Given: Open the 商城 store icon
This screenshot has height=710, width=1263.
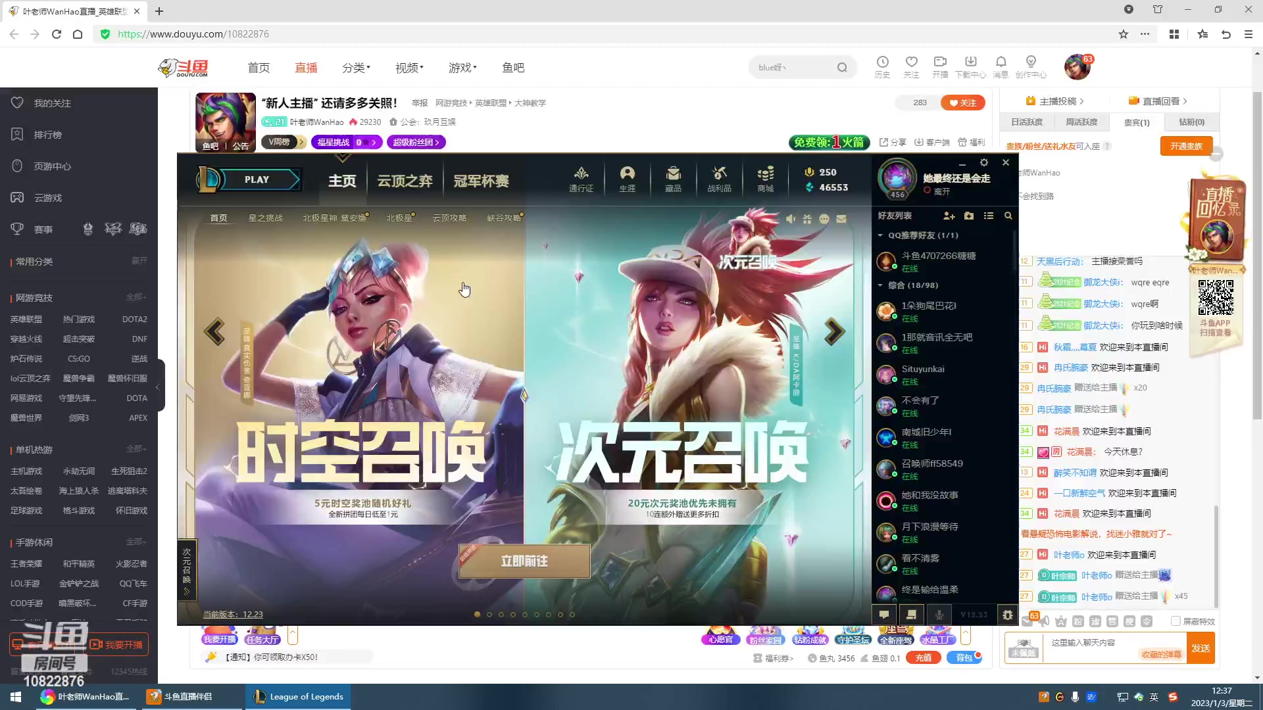Looking at the screenshot, I should click(x=765, y=179).
